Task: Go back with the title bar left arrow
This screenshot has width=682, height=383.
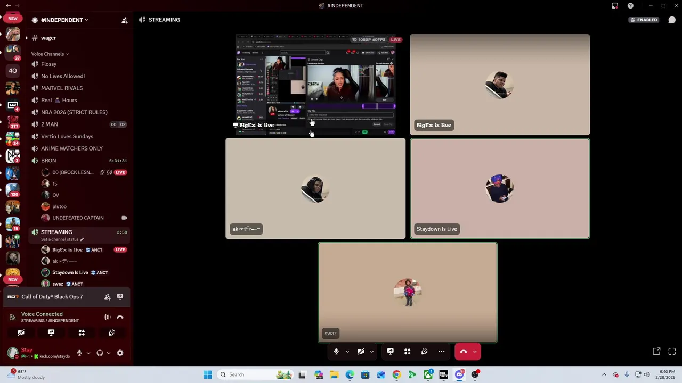Action: click(8, 6)
